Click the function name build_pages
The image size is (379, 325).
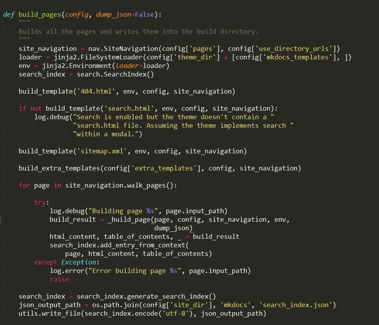coord(40,14)
